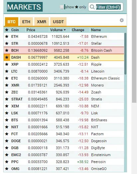
Task: Toggle the favorite star for DOGE
Action: click(x=7, y=141)
